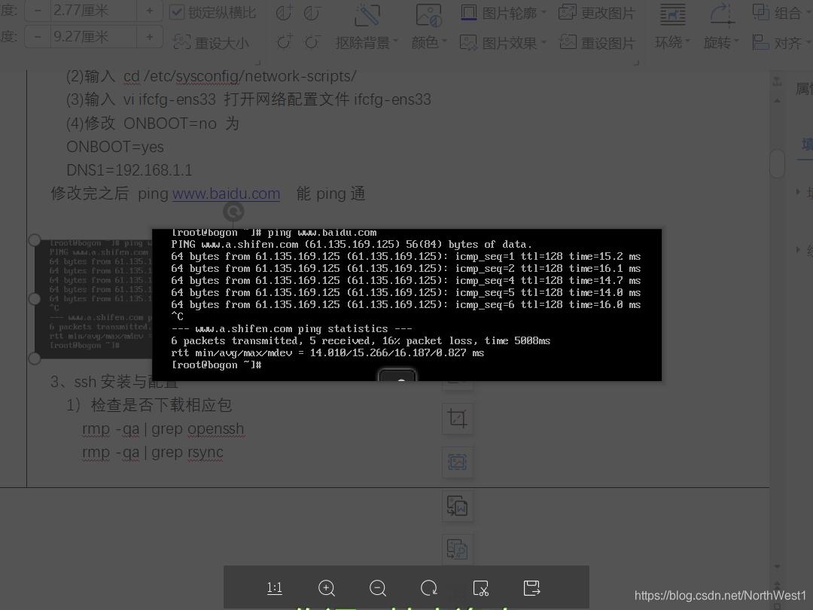The width and height of the screenshot is (813, 610).
Task: Click the 1:1 actual size button
Action: pyautogui.click(x=274, y=587)
